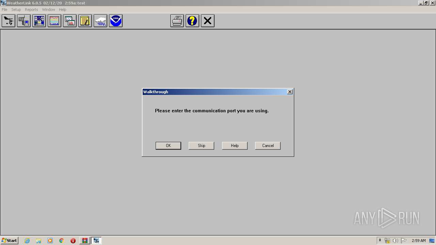Restore down the WeatherLink window
436x245 pixels.
[426, 3]
